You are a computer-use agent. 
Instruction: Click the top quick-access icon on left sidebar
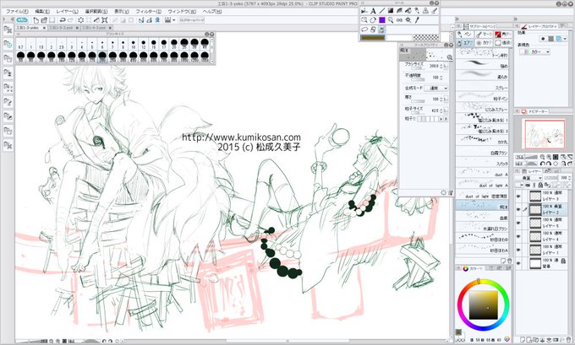coord(8,30)
